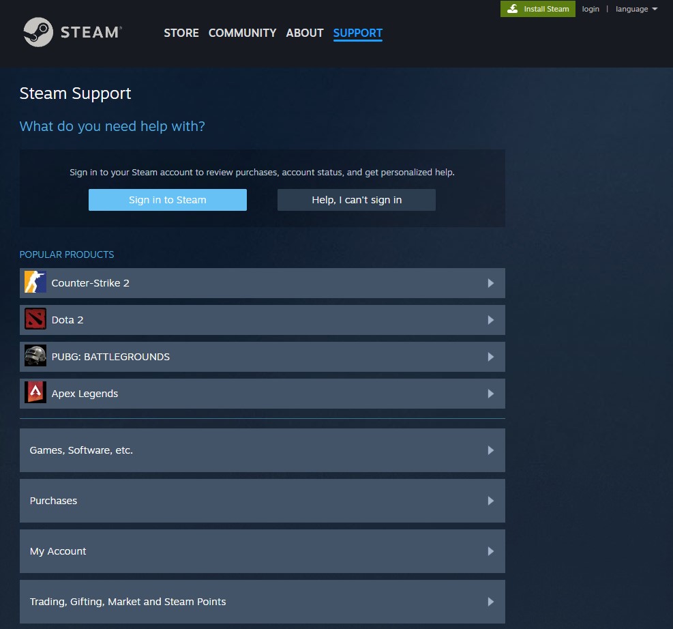673x629 pixels.
Task: Open the language dropdown
Action: (x=636, y=9)
